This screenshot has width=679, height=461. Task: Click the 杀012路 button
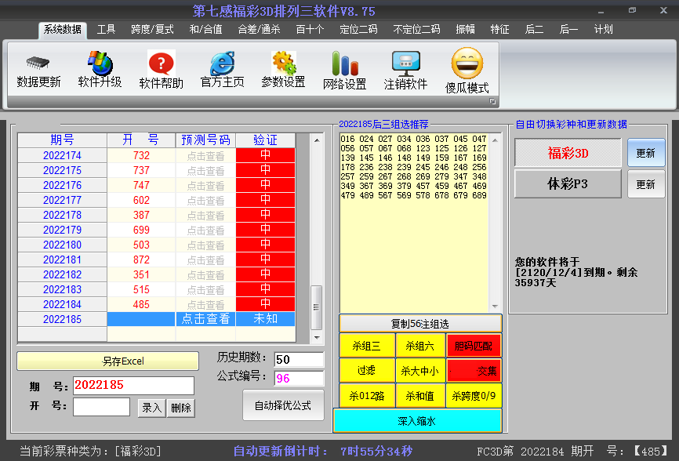(x=367, y=396)
